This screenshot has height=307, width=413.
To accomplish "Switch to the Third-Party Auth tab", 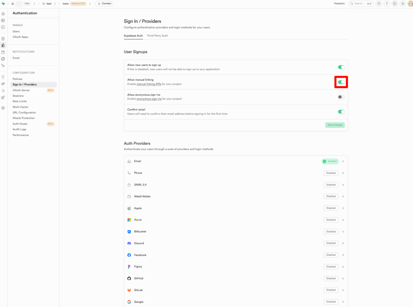I will (x=157, y=36).
